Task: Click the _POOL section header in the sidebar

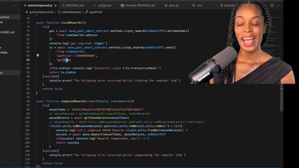Action: 4,53
